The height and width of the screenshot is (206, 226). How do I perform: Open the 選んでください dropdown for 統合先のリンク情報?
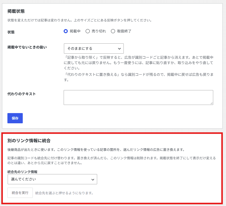pyautogui.click(x=52, y=179)
